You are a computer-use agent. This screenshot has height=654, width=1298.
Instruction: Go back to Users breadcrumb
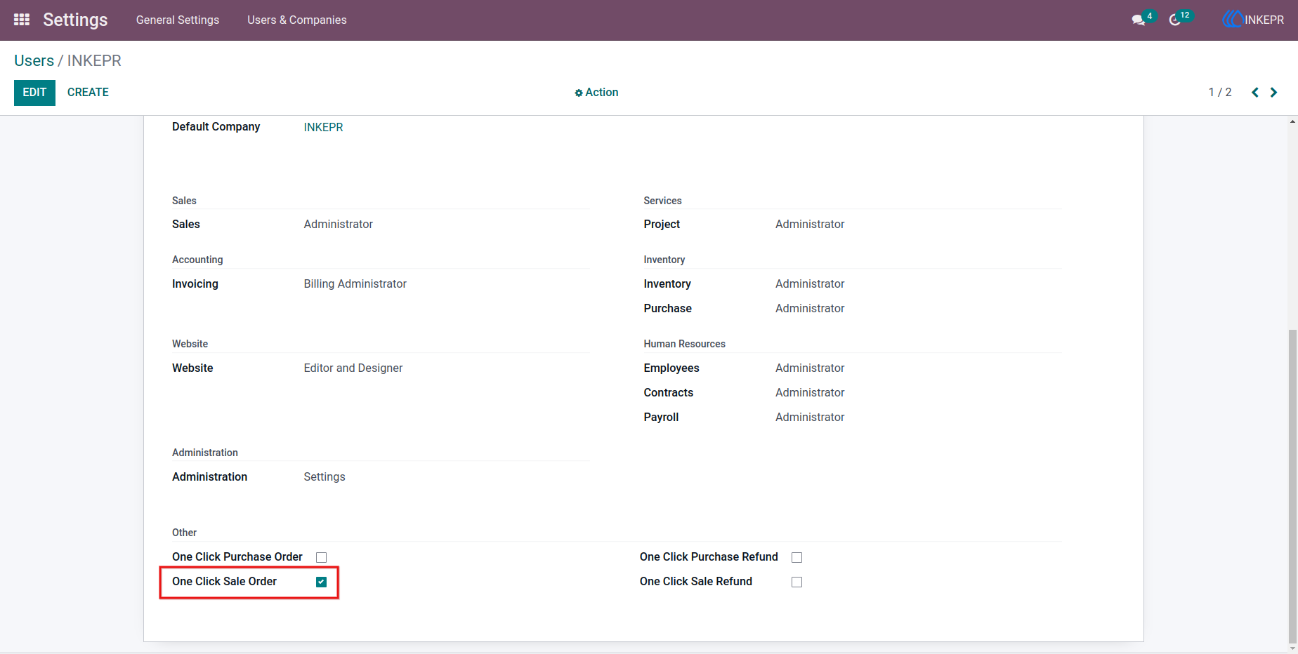pyautogui.click(x=34, y=61)
